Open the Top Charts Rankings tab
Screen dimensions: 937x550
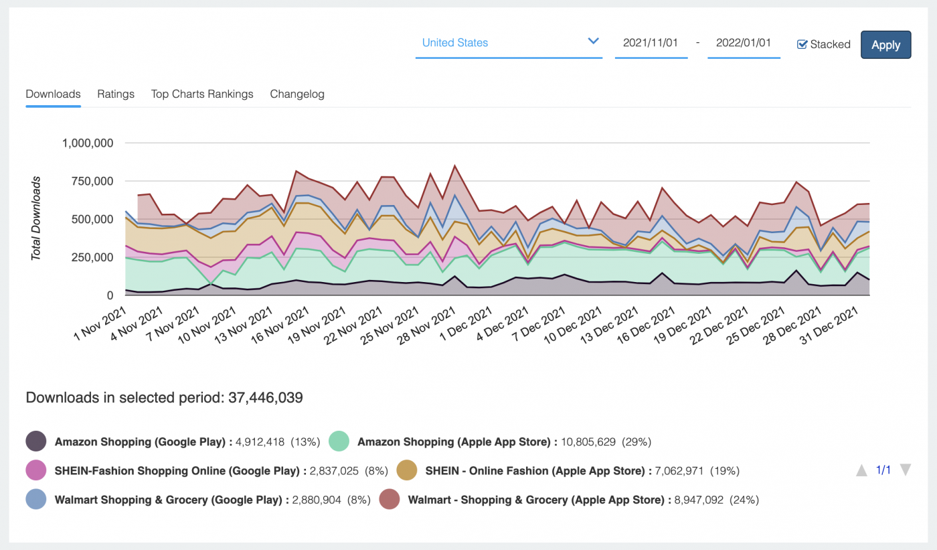pyautogui.click(x=202, y=94)
